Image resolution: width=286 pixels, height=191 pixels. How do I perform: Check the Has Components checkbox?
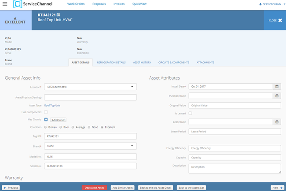tap(46, 112)
